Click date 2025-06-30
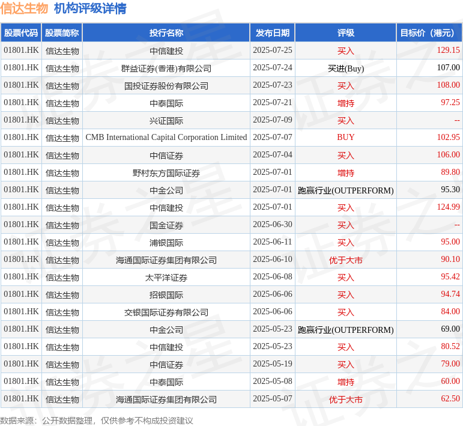This screenshot has width=463, height=426. pos(273,225)
